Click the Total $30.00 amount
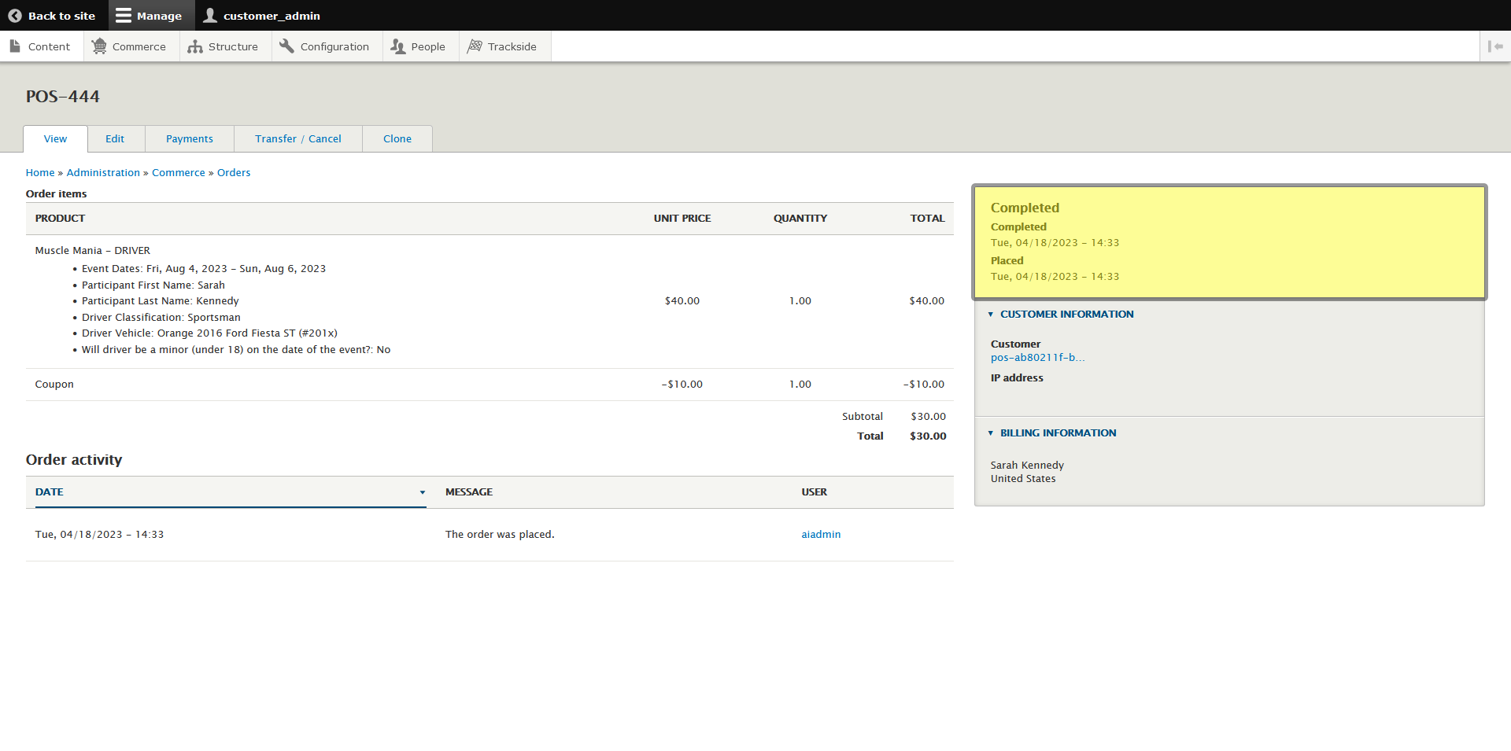 click(928, 436)
